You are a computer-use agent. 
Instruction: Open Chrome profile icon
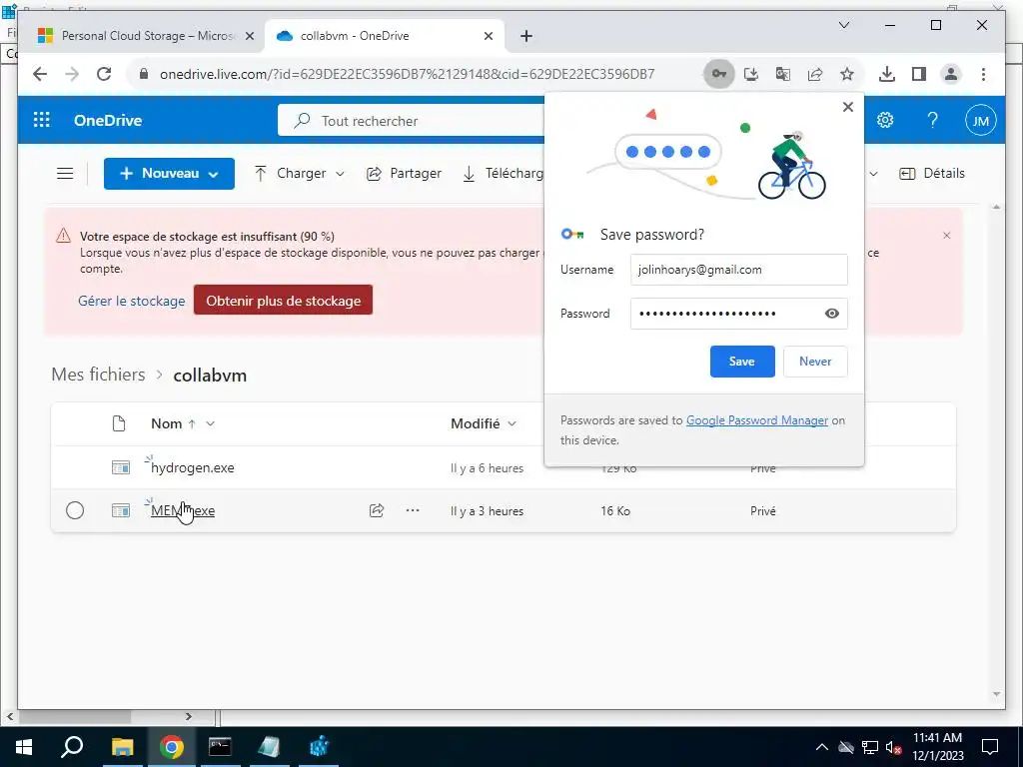coord(951,74)
